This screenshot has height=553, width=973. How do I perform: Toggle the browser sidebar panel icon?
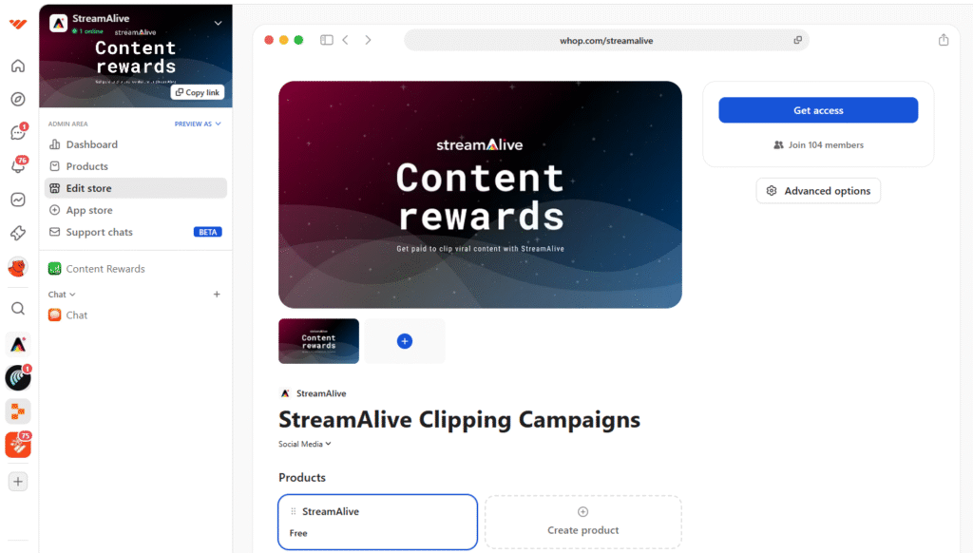(x=327, y=40)
